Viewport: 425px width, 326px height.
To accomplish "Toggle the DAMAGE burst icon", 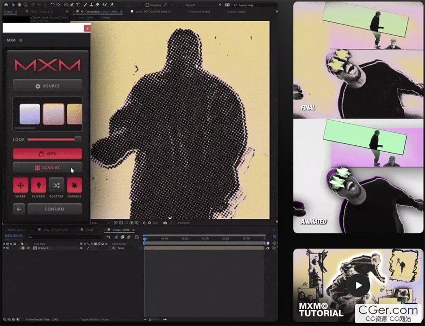I will (x=74, y=185).
